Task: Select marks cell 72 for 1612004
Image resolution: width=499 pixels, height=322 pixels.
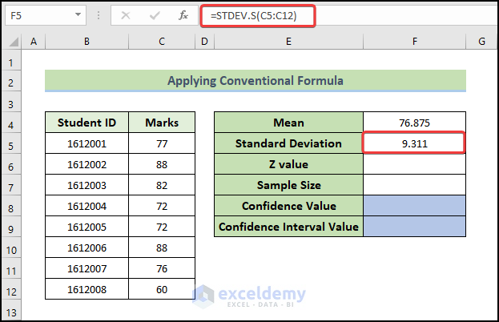Action: click(162, 206)
